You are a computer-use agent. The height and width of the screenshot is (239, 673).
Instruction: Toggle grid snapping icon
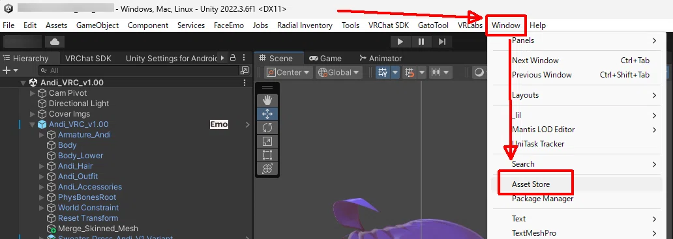click(x=410, y=72)
